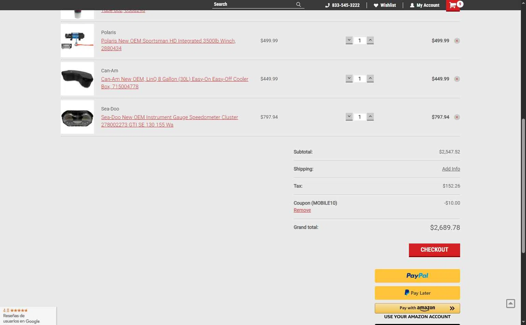Click the page vertical scrollbar

coord(523,186)
